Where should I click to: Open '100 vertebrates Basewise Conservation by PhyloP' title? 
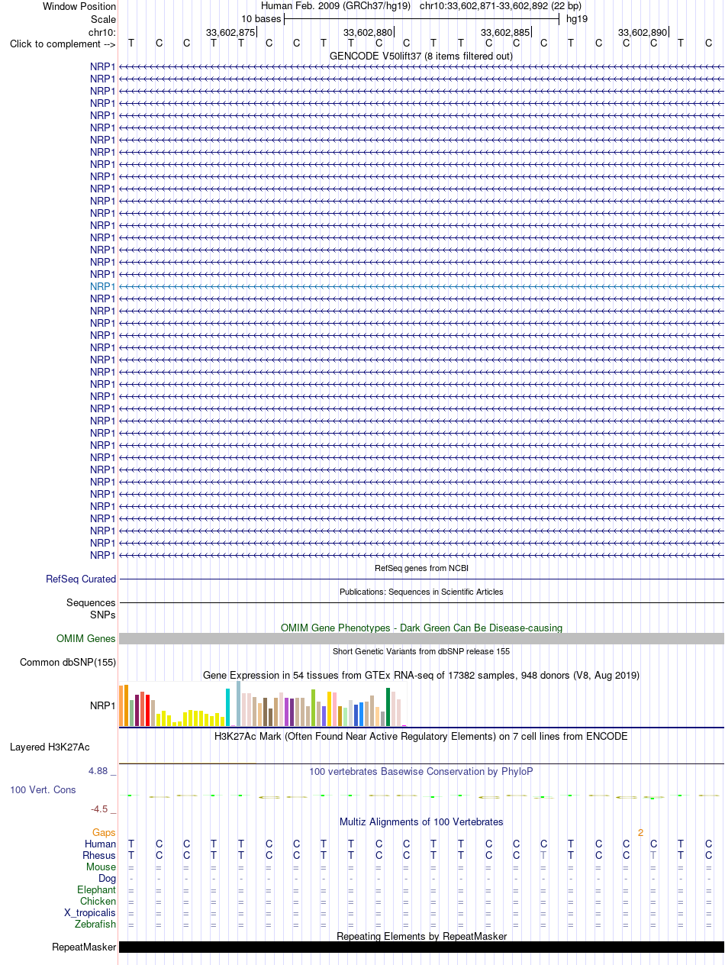[x=421, y=772]
